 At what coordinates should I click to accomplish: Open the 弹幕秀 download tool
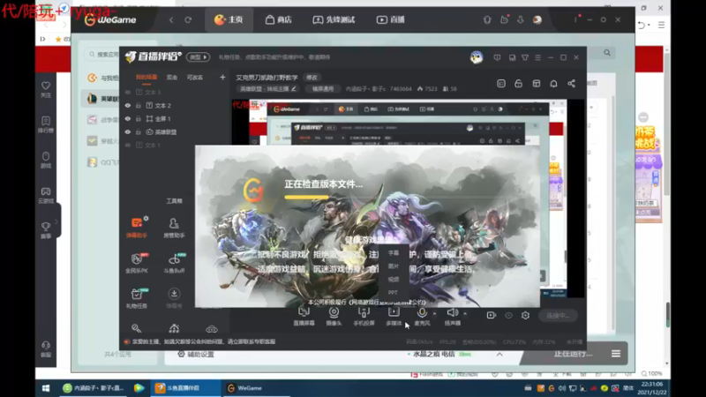pyautogui.click(x=174, y=298)
